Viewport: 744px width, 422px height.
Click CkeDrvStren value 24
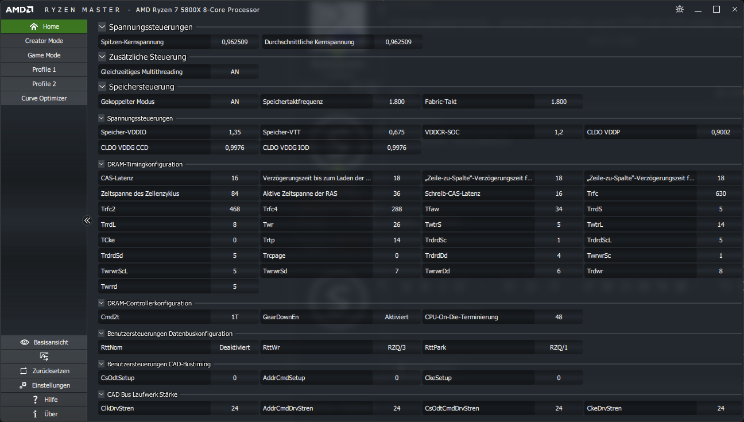tap(720, 408)
